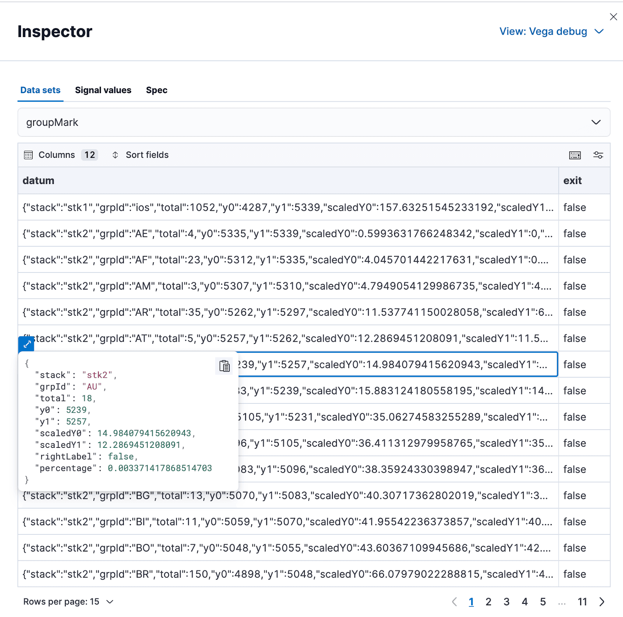Close the Inspector panel
This screenshot has width=623, height=617.
613,17
